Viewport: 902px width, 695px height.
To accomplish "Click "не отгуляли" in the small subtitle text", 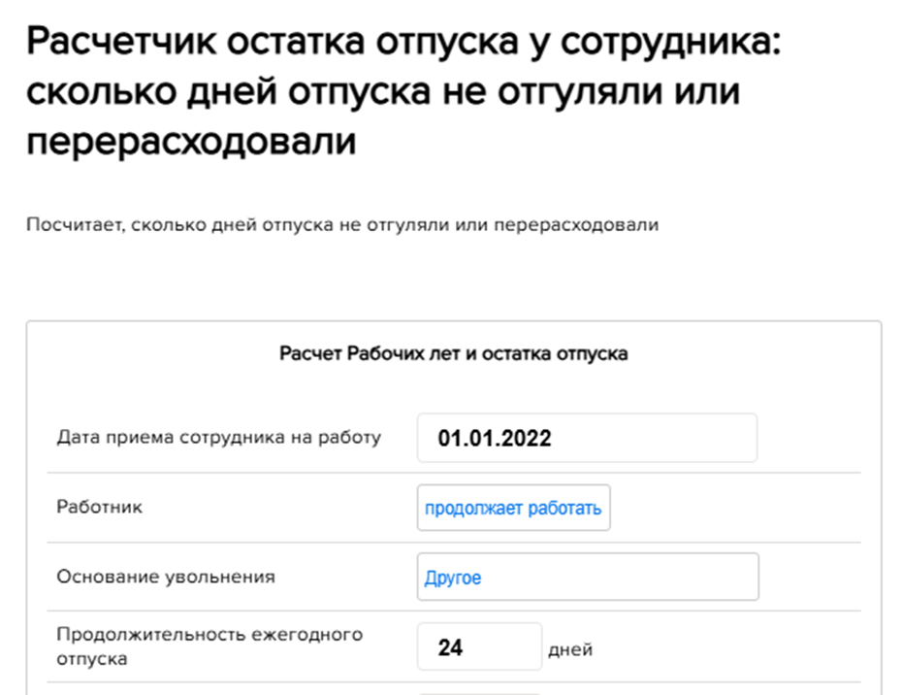I will coord(401,225).
